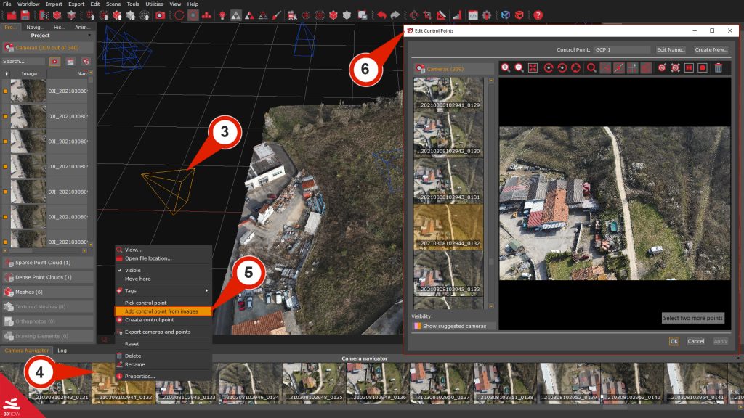Open the Workflow menu

coord(28,4)
